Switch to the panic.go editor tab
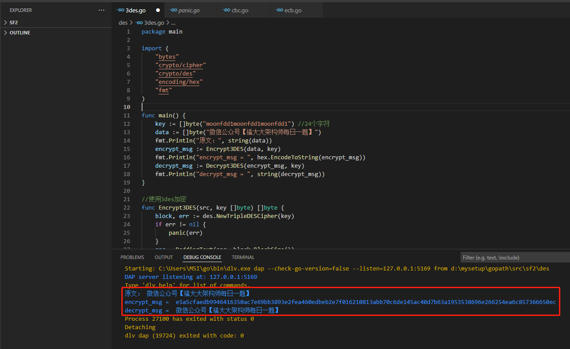This screenshot has height=349, width=570. point(191,10)
